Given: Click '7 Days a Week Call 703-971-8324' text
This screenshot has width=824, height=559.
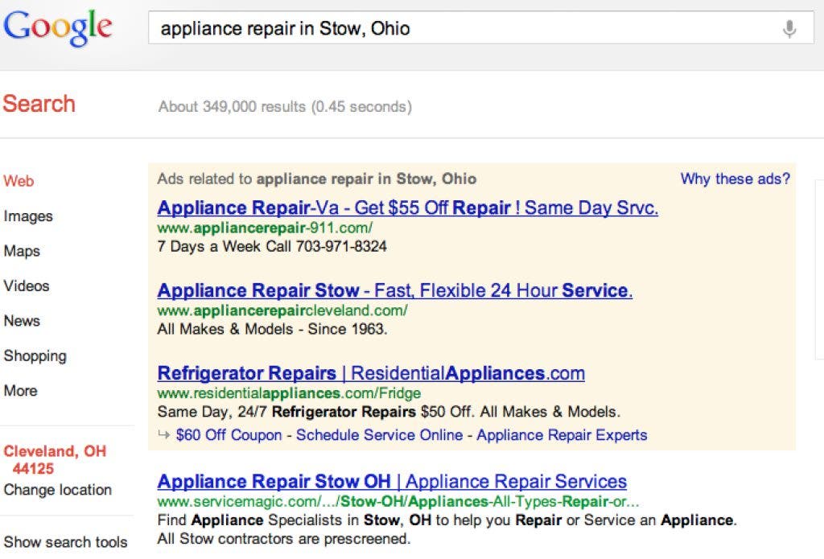Looking at the screenshot, I should click(x=272, y=246).
